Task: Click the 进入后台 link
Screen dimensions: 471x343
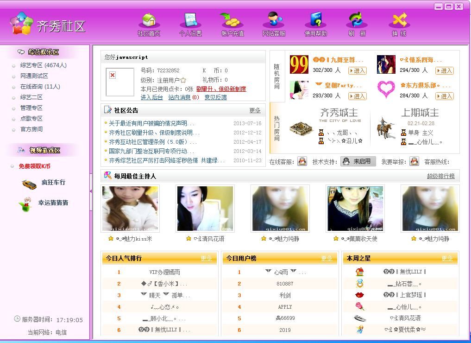Action: click(152, 97)
